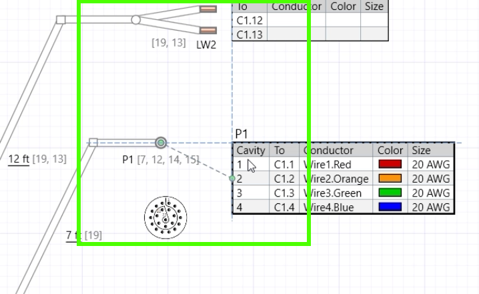Click cavity 3 row number

pos(239,193)
